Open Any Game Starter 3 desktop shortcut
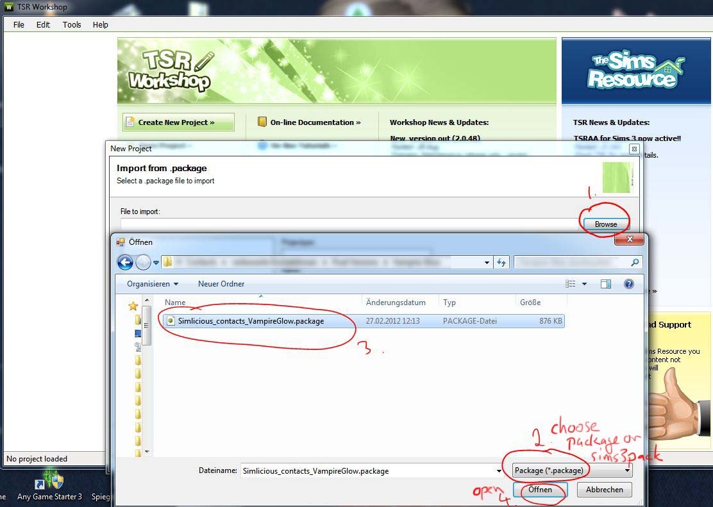 49,488
